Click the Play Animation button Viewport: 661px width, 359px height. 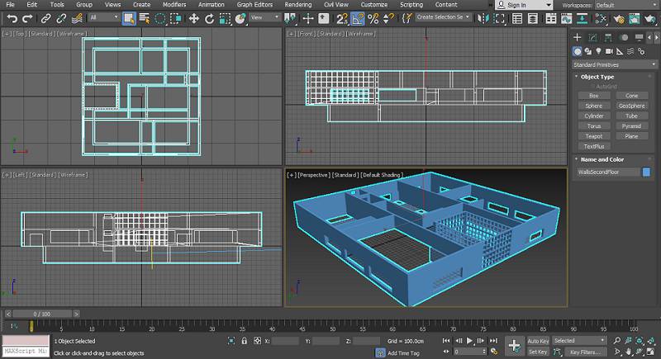pyautogui.click(x=469, y=341)
